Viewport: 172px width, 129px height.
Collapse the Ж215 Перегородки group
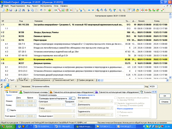pyautogui.click(x=2, y=40)
